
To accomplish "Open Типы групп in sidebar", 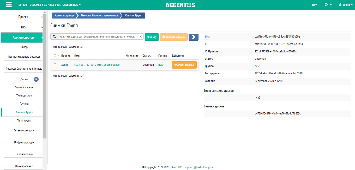I will click(x=24, y=121).
